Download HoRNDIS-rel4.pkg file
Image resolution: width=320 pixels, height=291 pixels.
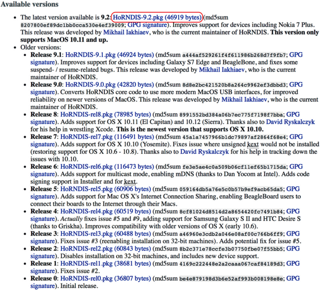[105, 212]
